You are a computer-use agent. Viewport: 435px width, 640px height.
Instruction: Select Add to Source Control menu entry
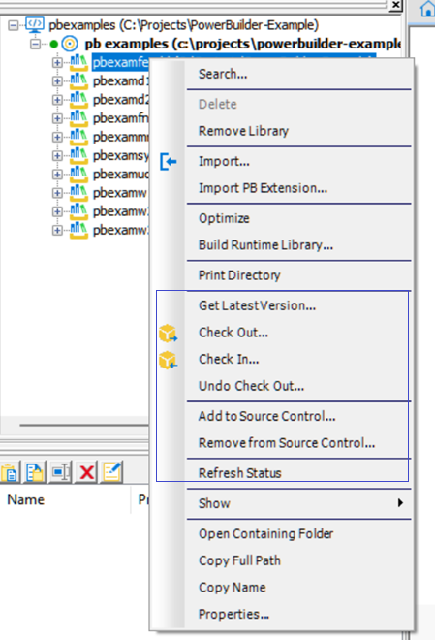point(267,416)
